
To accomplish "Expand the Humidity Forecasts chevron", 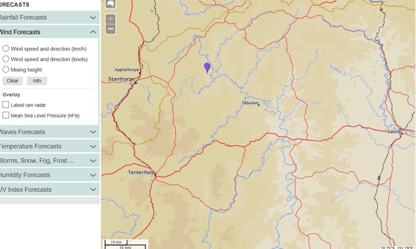I will [x=93, y=175].
